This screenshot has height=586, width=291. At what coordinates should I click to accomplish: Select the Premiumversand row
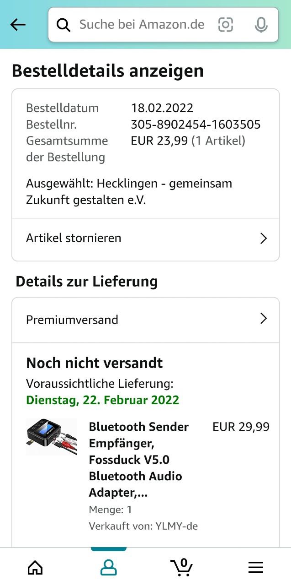coord(145,320)
